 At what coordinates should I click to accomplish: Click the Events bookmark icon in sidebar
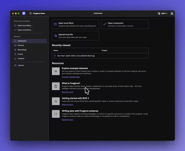tap(15, 54)
